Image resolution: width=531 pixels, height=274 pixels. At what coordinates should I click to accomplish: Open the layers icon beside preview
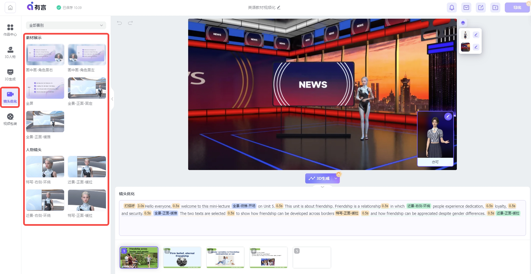(463, 23)
